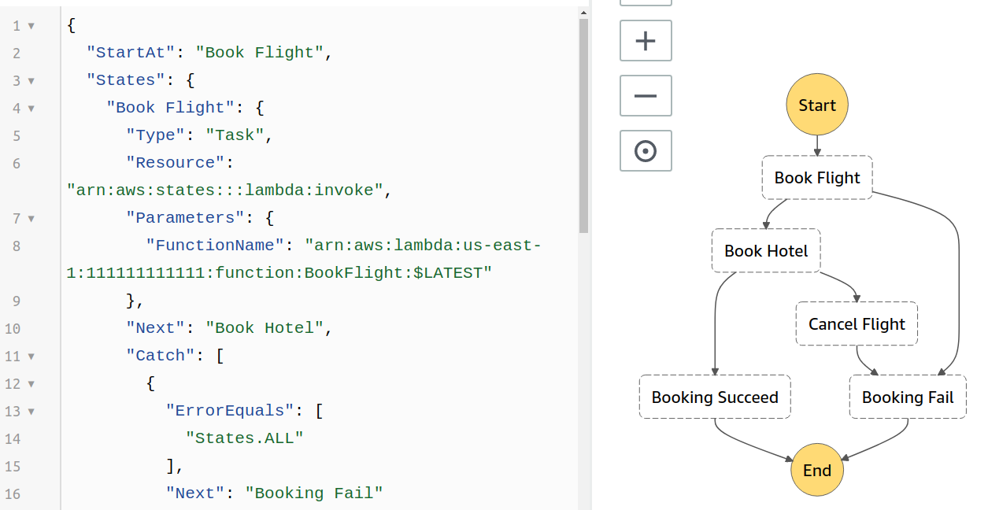
Task: Collapse the Parameters block on line 7
Action: coord(31,218)
